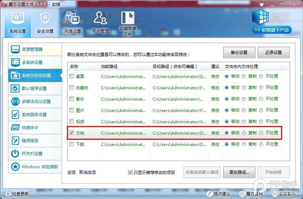Select 不处理 radio for 文档 row
Viewport: 303px width, 199px height.
(x=261, y=133)
